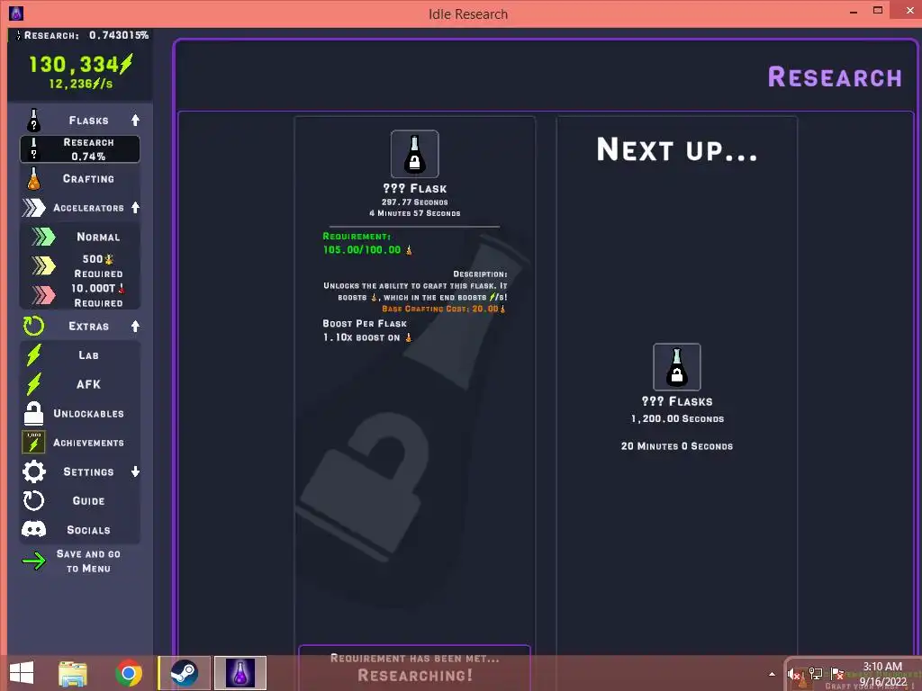Click the Flasks bottle icon in sidebar
The height and width of the screenshot is (691, 922).
pos(33,120)
